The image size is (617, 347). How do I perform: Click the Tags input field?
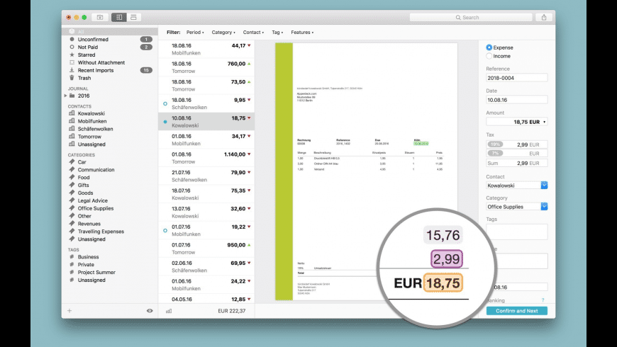(x=517, y=232)
